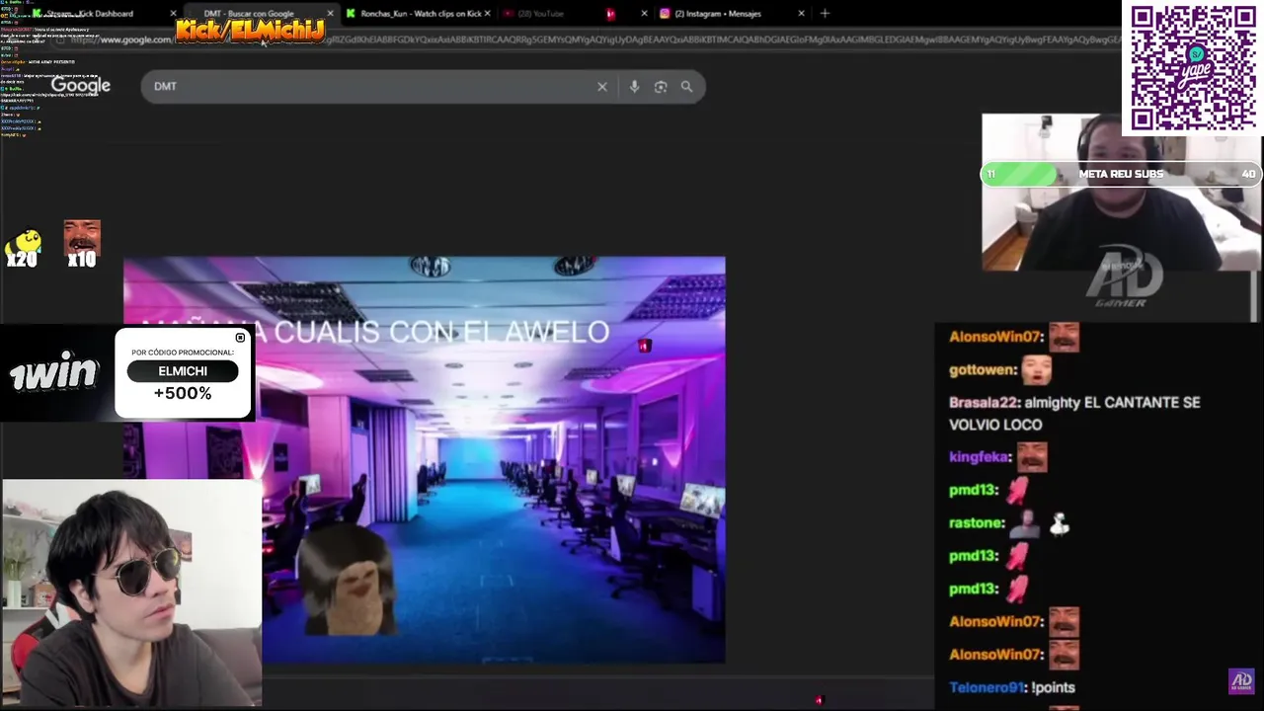Click the Yape QR code
This screenshot has width=1264, height=711.
coord(1193,67)
